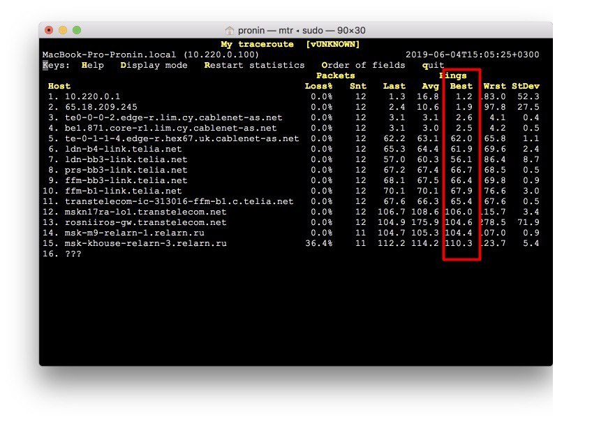This screenshot has width=592, height=422.
Task: Select Display mode in keys row
Action: (154, 65)
